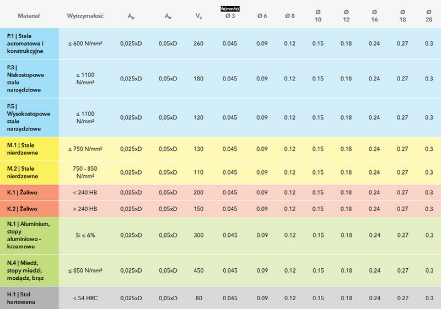Screen dimensions: 441x309
Task: Click the Ø 20 column header
Action: [429, 16]
